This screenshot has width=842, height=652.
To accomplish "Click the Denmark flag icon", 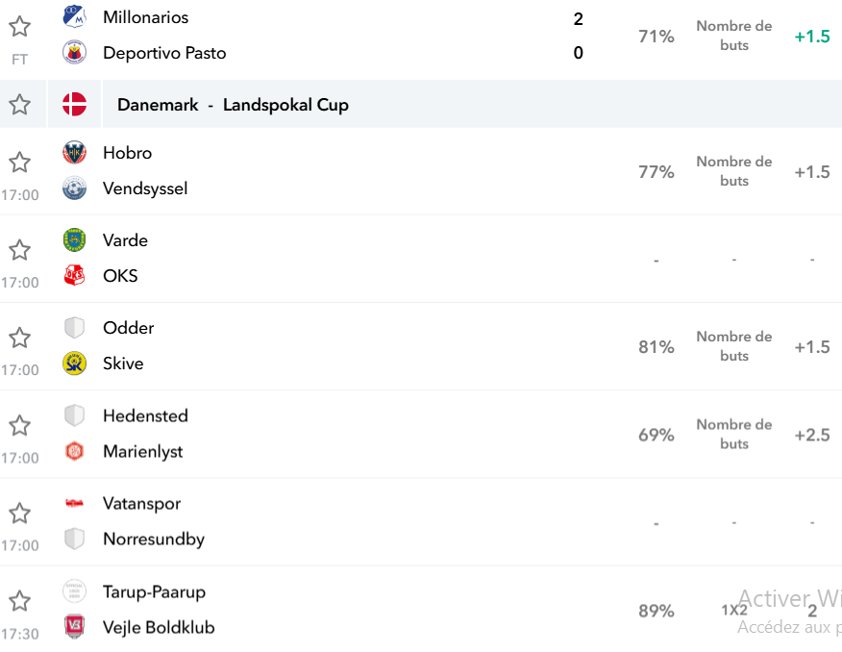I will pyautogui.click(x=74, y=104).
